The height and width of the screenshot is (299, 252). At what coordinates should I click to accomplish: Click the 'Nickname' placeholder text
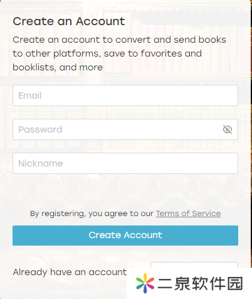point(41,163)
